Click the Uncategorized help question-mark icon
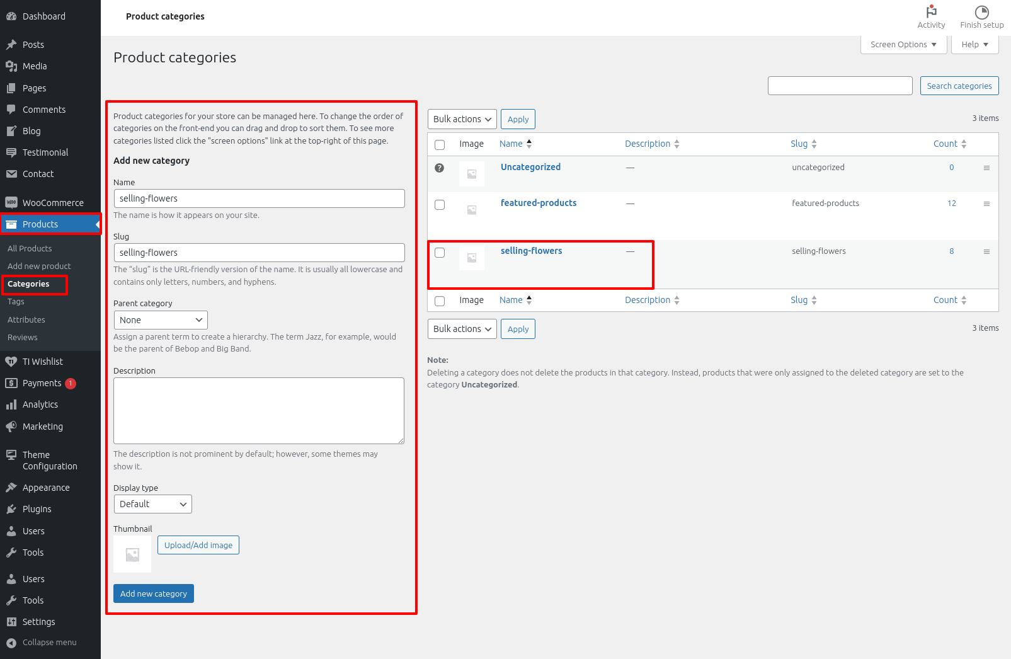This screenshot has height=659, width=1011. click(x=440, y=168)
